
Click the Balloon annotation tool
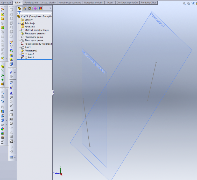pos(11,97)
